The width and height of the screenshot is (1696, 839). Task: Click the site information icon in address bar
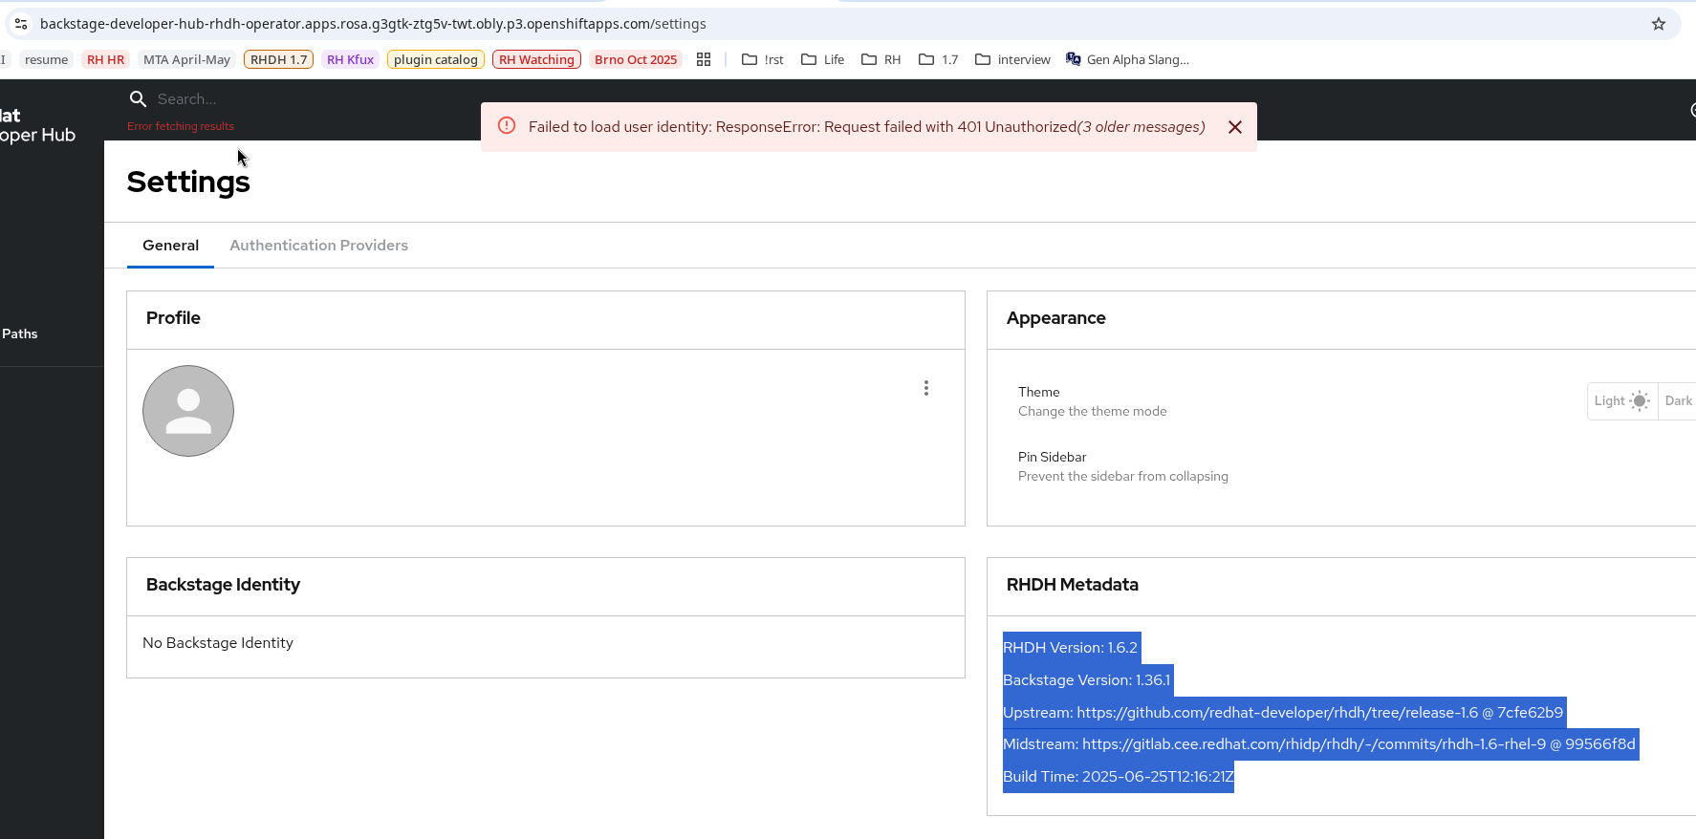coord(21,24)
